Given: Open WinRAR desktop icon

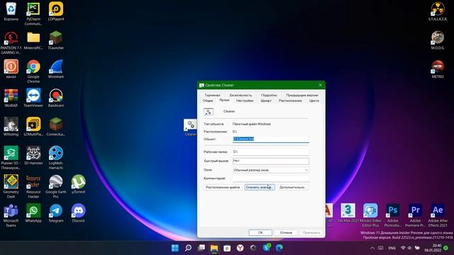Looking at the screenshot, I should [x=11, y=98].
